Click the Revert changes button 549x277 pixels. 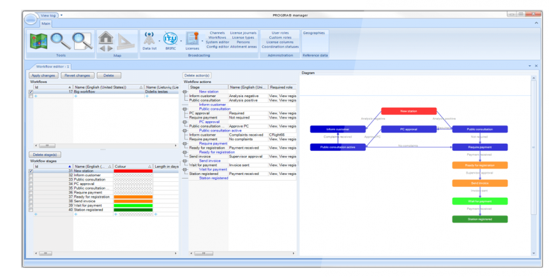[x=77, y=75]
